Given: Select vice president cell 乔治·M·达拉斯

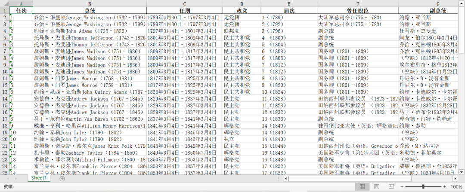Looking at the screenshot, I should point(428,146).
